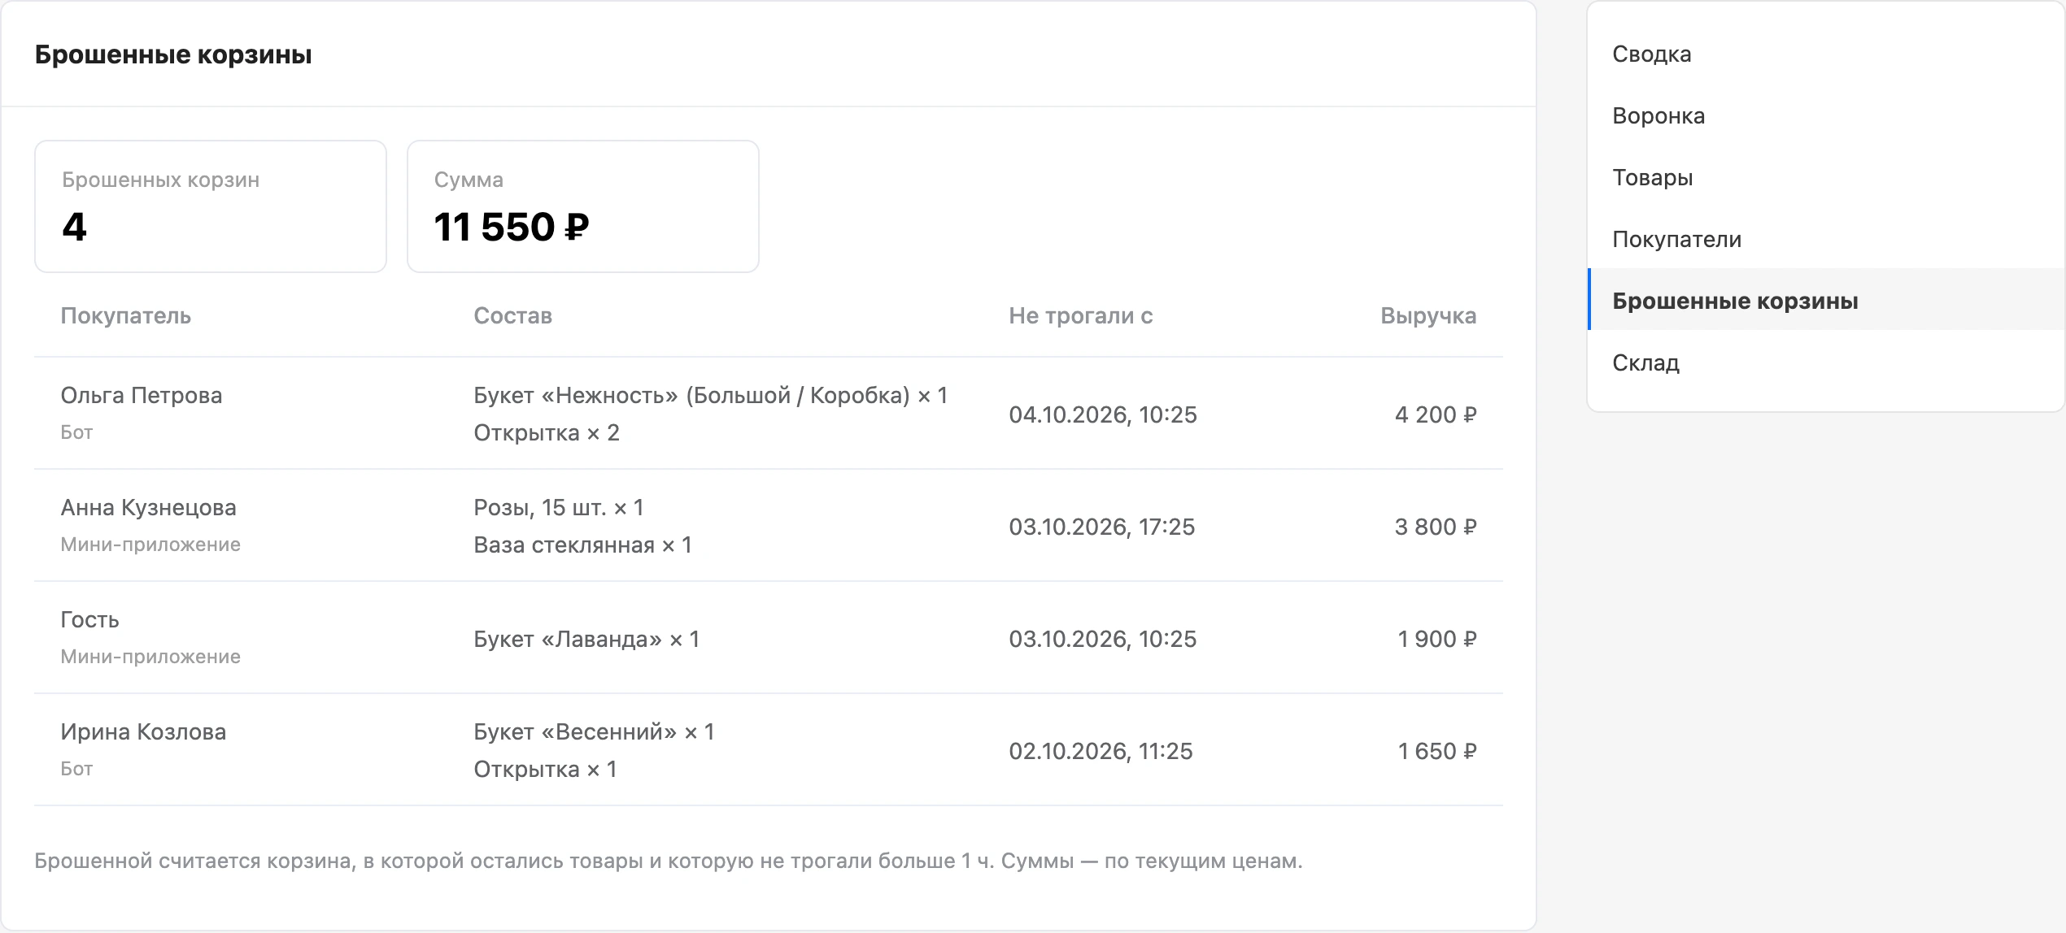Open Ирина Козлова's abandoned cart
This screenshot has width=2066, height=933.
(x=769, y=750)
